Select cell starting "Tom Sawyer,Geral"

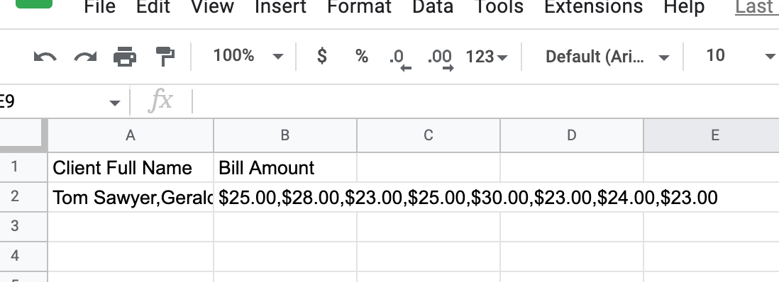point(131,197)
